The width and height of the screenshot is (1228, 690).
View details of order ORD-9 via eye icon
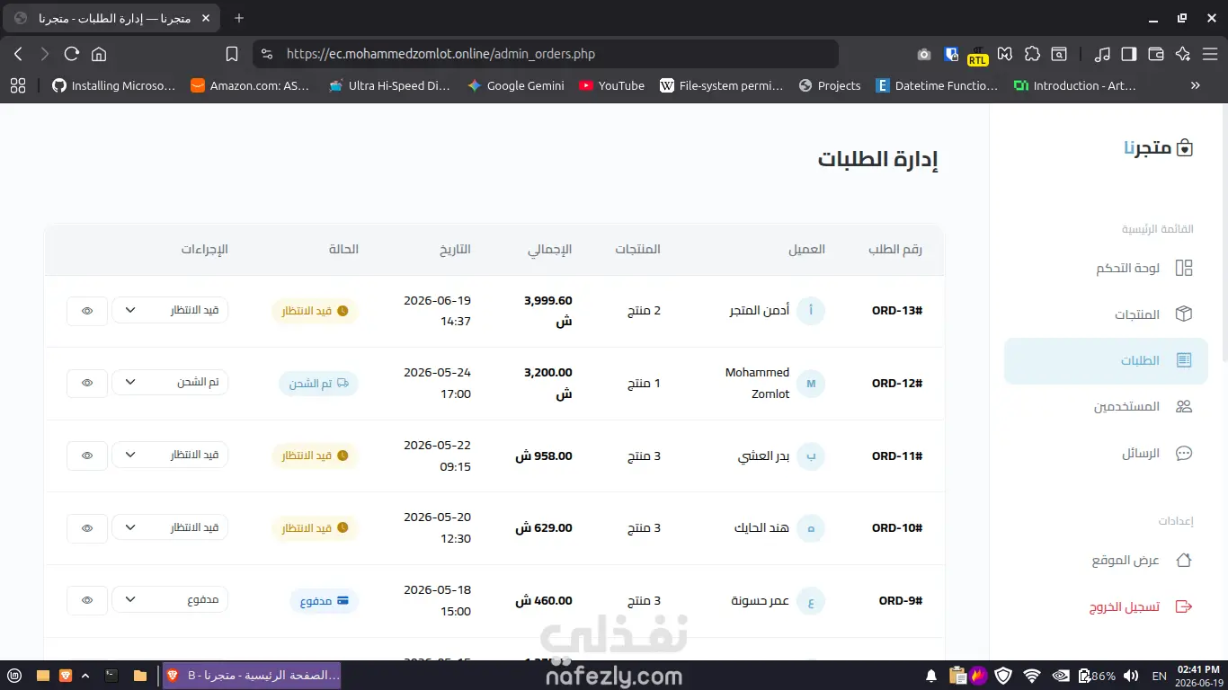(x=87, y=600)
